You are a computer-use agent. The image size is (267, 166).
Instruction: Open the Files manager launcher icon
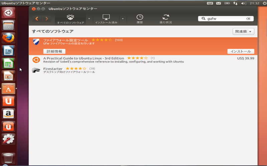8,25
